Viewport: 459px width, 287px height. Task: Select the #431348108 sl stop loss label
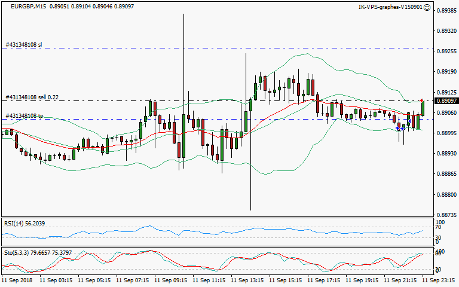(x=24, y=45)
